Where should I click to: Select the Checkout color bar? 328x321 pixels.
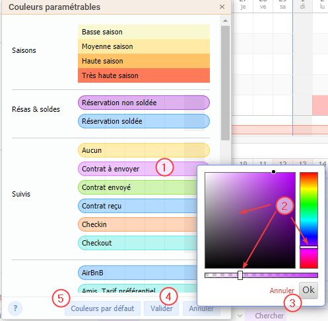137,243
